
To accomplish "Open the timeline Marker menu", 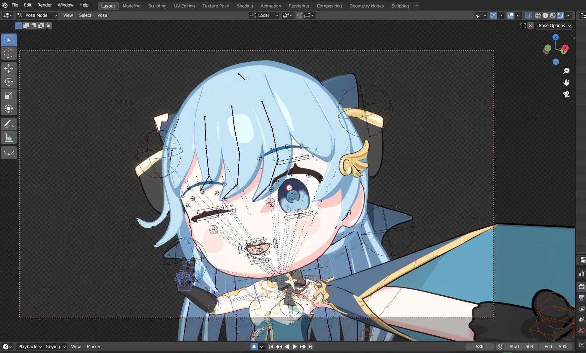I will click(94, 347).
